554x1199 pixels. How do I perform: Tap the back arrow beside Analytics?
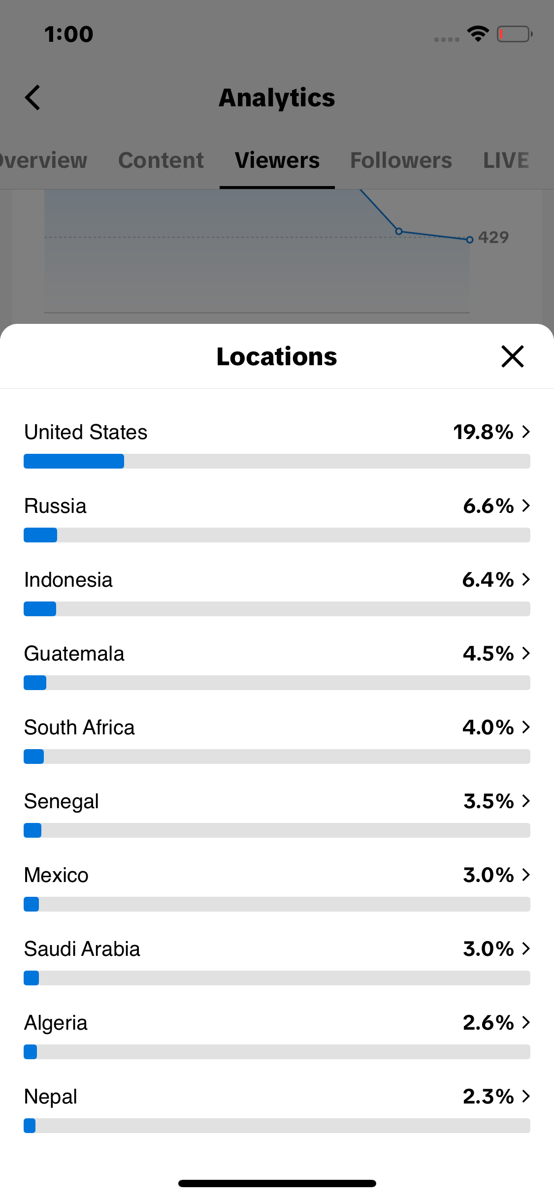[x=33, y=97]
